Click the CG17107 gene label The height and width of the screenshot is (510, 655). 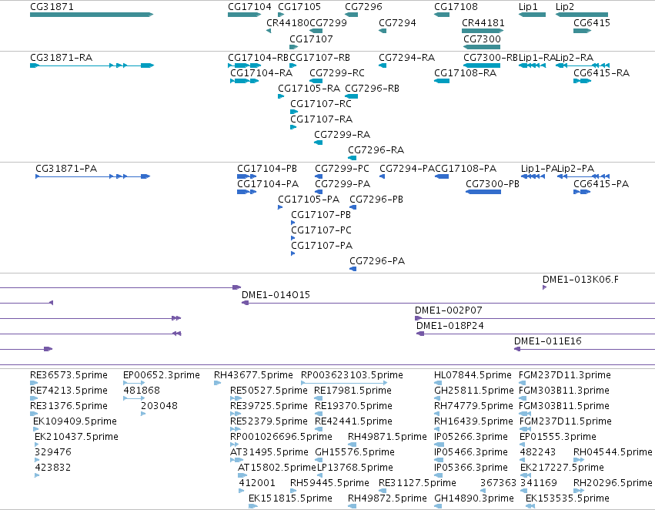pos(311,39)
